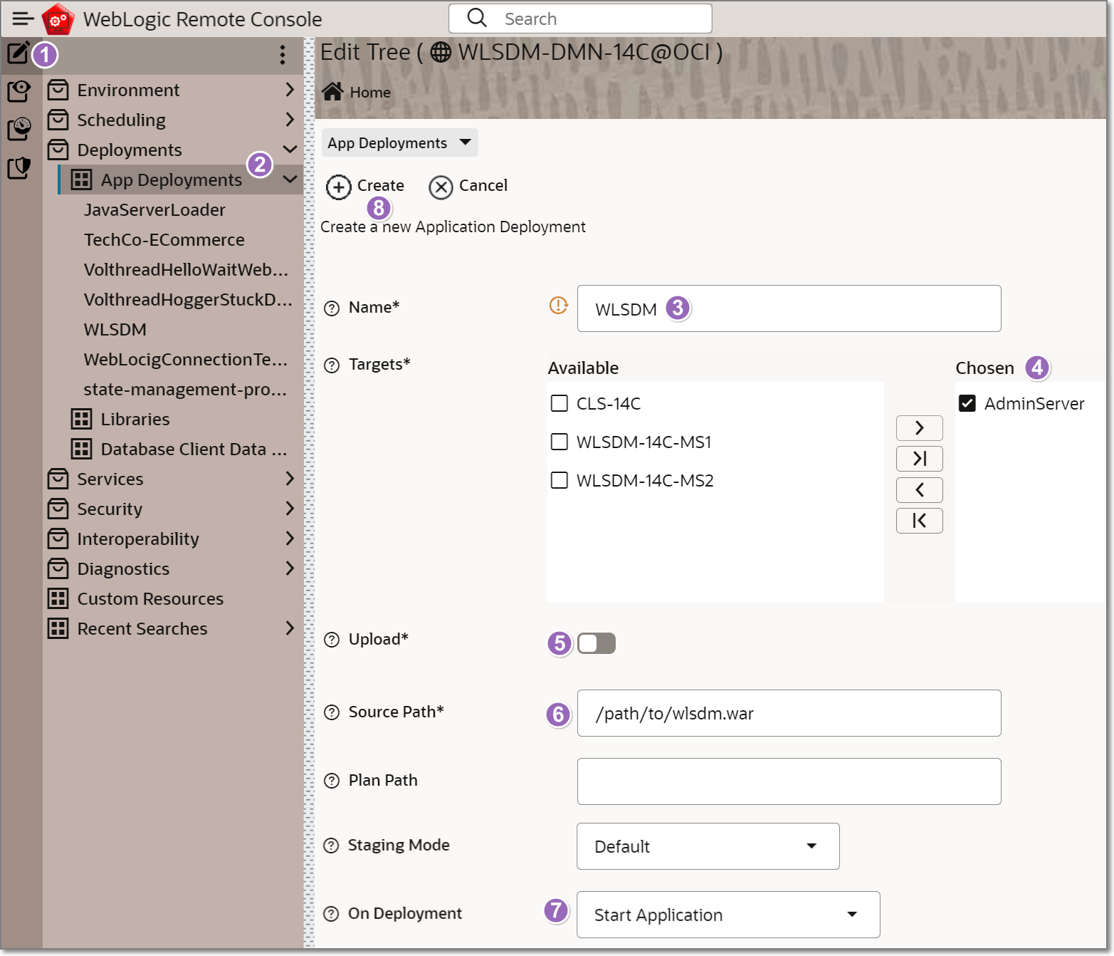Click the orange restart-required warning icon
Image resolution: width=1114 pixels, height=956 pixels.
click(x=559, y=306)
